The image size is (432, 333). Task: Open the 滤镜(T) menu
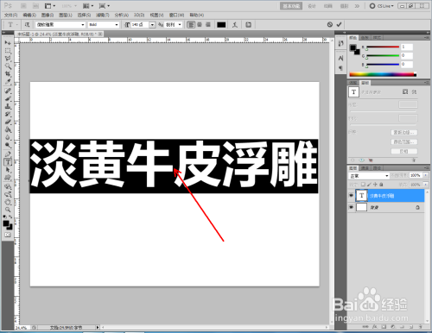pyautogui.click(x=103, y=15)
